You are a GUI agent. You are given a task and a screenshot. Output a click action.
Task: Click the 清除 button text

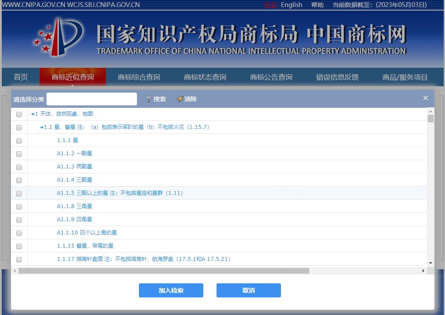(x=191, y=99)
